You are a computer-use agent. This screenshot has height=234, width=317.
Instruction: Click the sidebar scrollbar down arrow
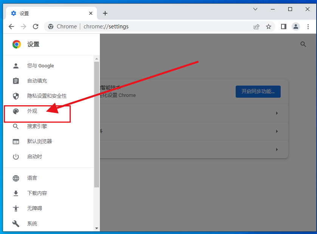coord(96,228)
